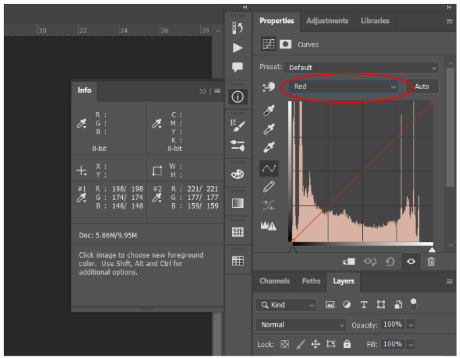Reset to adjustment defaults icon
Image resolution: width=460 pixels, height=359 pixels.
coord(390,262)
